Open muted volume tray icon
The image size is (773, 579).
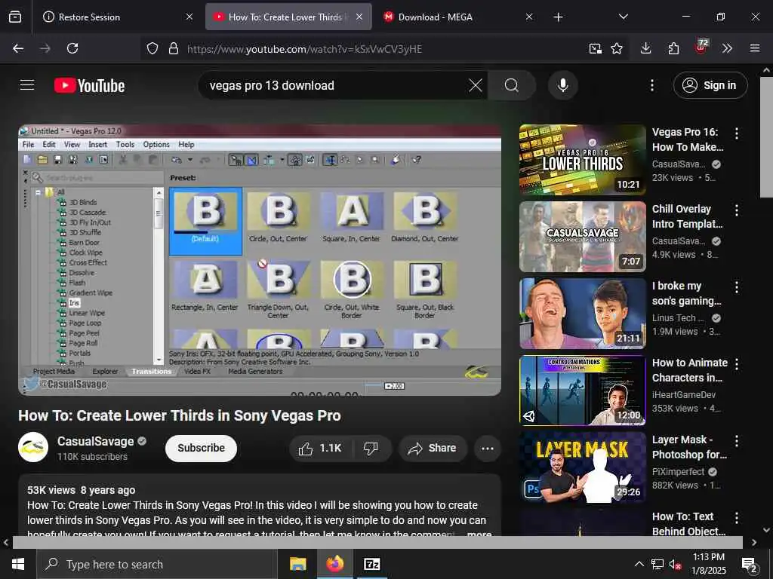coord(676,564)
